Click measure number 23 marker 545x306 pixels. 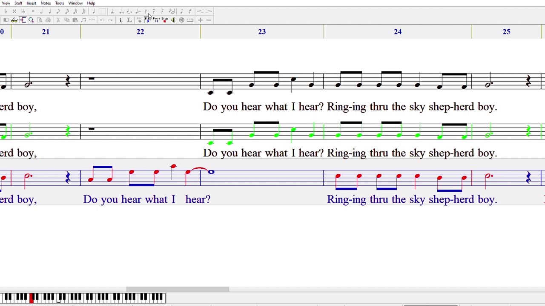pos(262,31)
